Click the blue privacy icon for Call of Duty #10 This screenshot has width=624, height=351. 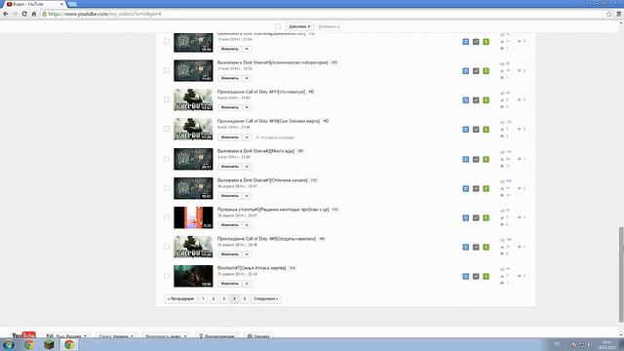coord(466,130)
